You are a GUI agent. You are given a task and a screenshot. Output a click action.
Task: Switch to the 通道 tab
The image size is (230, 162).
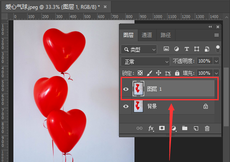pyautogui.click(x=147, y=35)
